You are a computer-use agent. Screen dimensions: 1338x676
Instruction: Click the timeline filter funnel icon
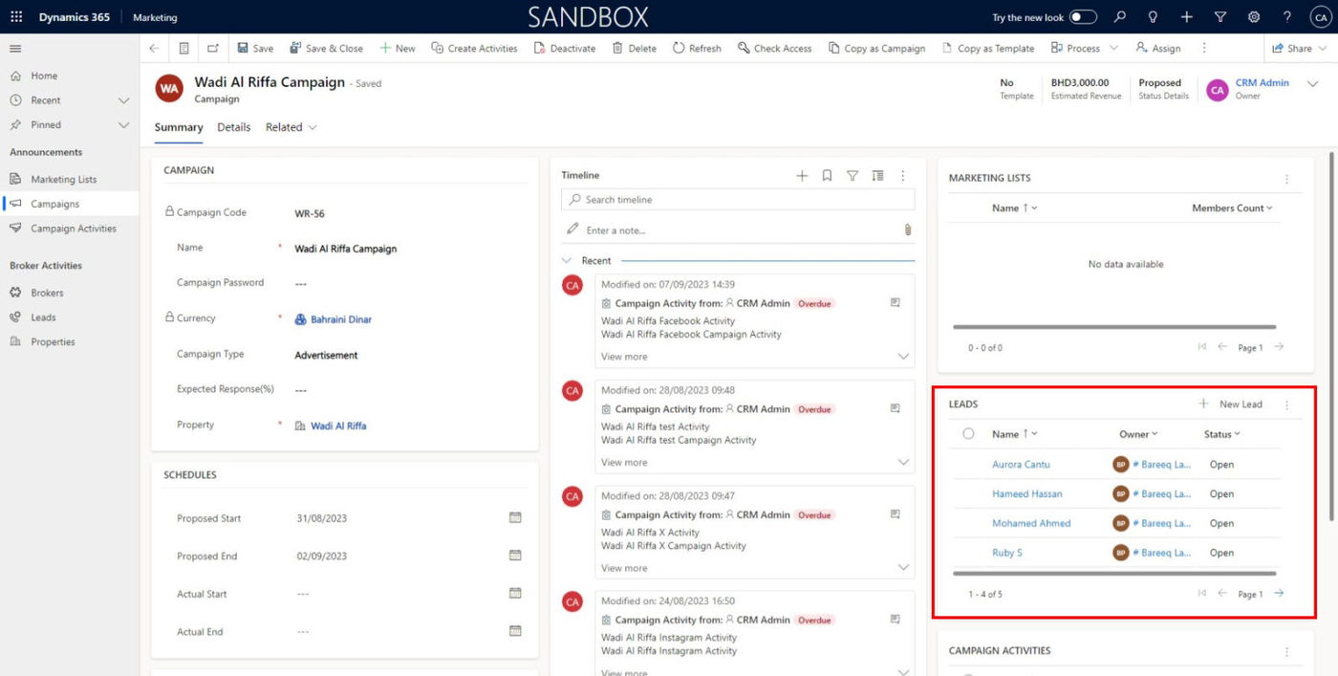[x=852, y=176]
